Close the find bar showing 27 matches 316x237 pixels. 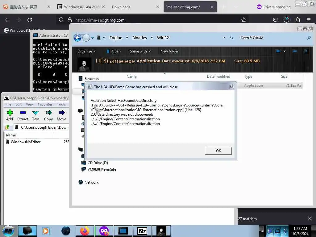[310, 218]
